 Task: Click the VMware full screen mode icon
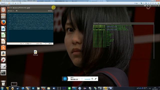pos(18,3)
